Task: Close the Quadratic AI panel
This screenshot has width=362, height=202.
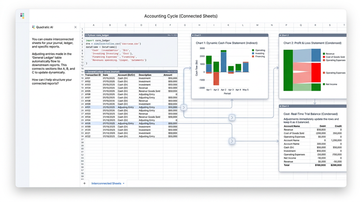Action: tap(76, 27)
